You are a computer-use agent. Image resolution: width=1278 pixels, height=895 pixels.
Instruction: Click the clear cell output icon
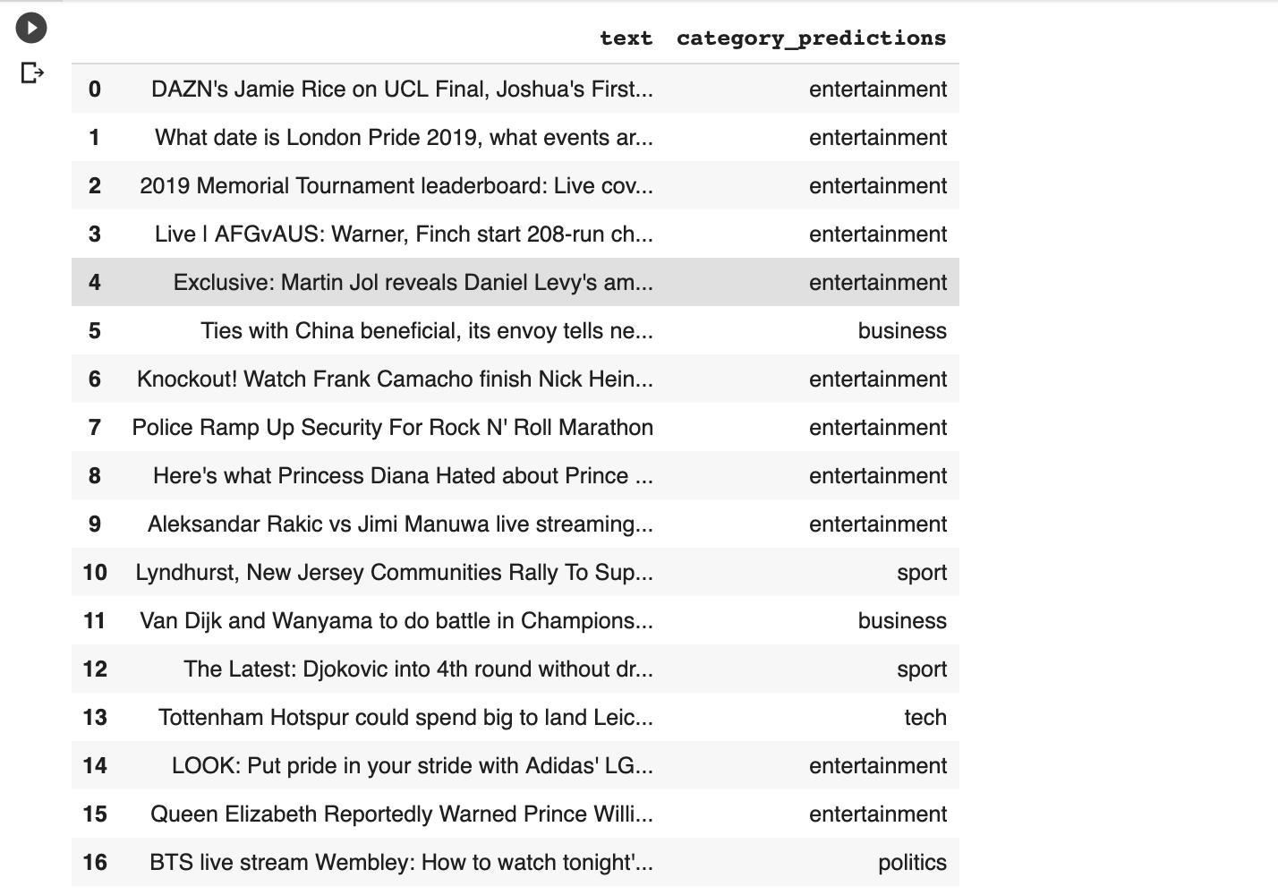pos(31,72)
